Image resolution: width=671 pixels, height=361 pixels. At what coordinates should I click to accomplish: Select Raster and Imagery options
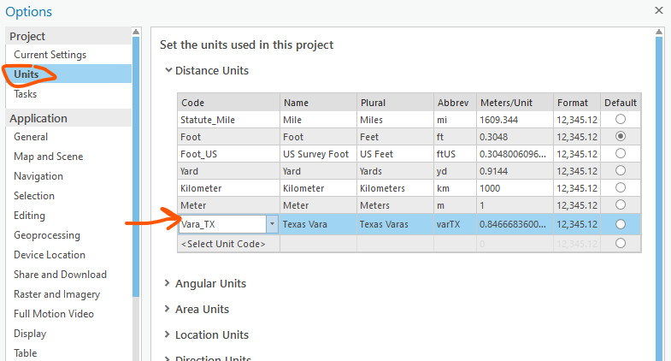pos(56,294)
